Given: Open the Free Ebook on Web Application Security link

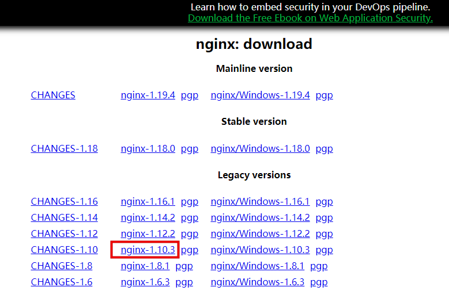Looking at the screenshot, I should tap(310, 18).
